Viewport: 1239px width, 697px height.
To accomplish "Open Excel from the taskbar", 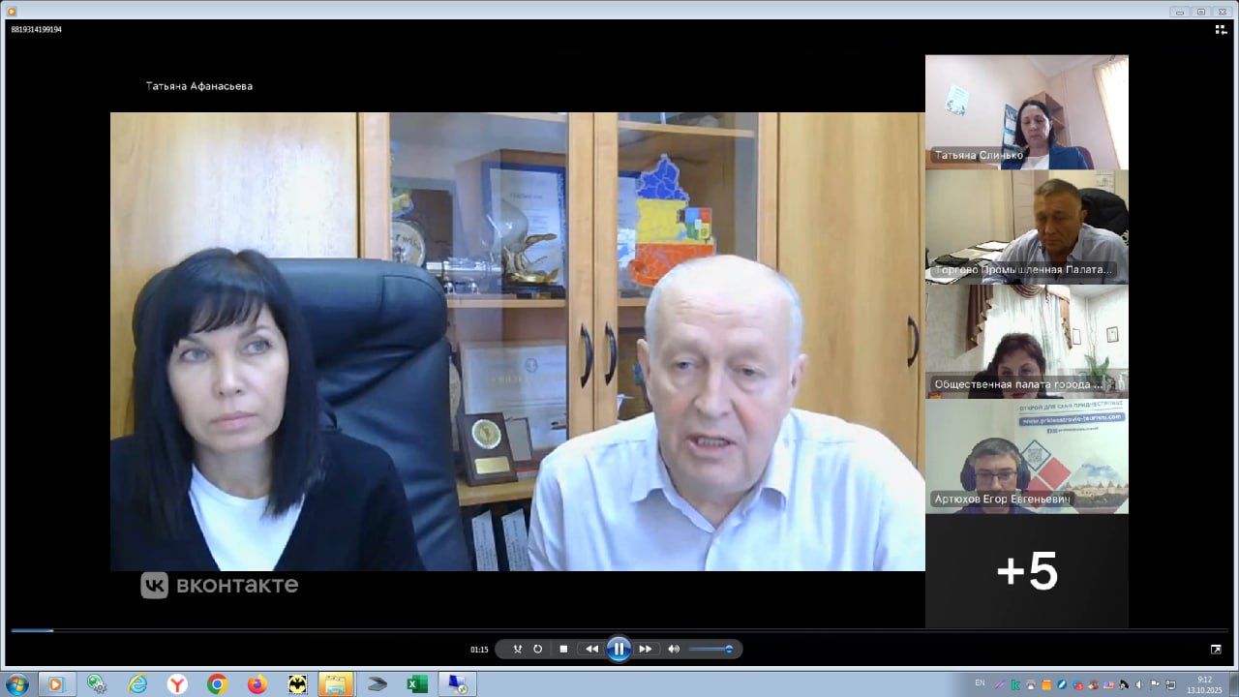I will (x=417, y=684).
